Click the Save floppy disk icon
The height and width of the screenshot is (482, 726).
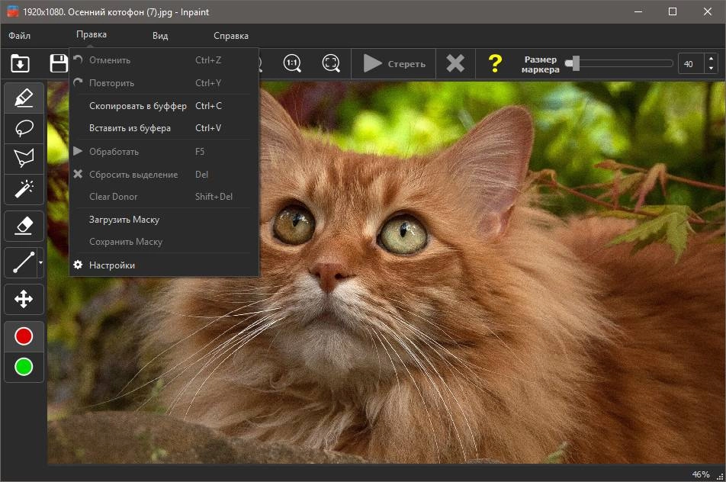59,63
